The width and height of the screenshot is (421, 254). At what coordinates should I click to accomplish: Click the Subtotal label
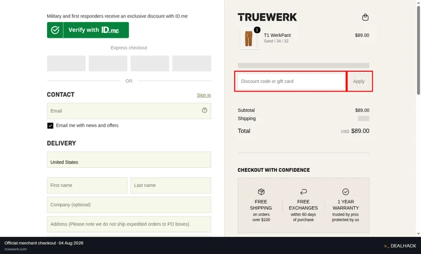tap(246, 110)
